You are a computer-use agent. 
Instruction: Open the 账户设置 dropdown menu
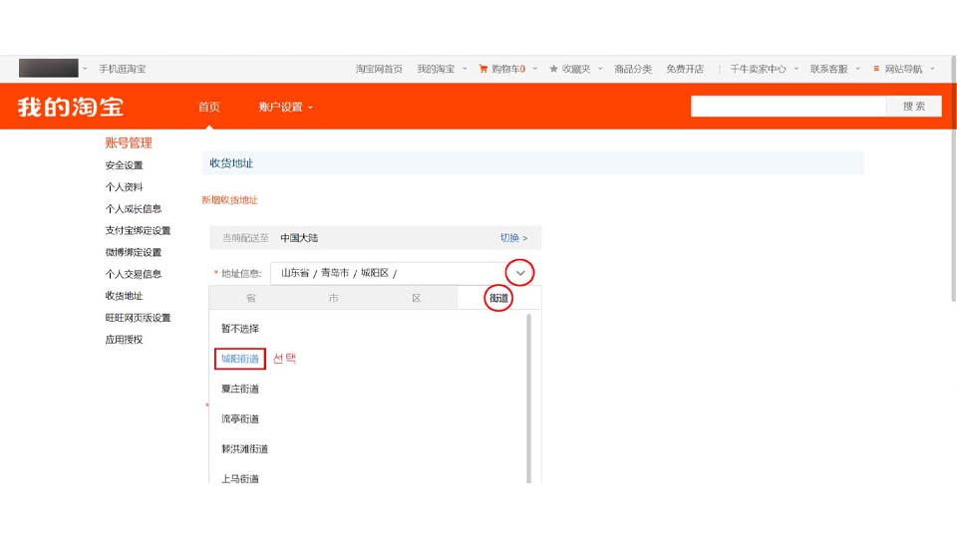(x=285, y=107)
